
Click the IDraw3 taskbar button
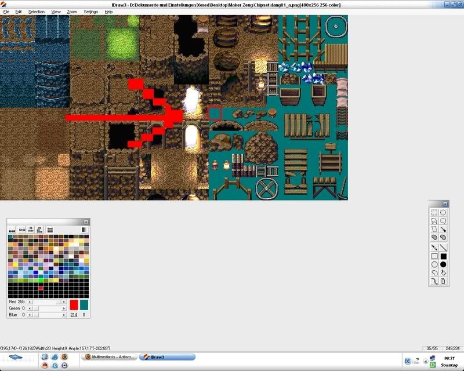tap(168, 357)
